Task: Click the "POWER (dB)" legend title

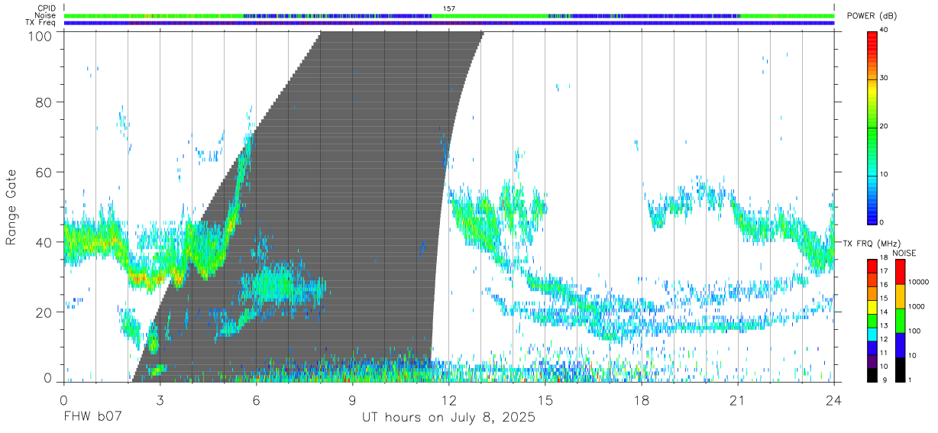Action: (872, 16)
